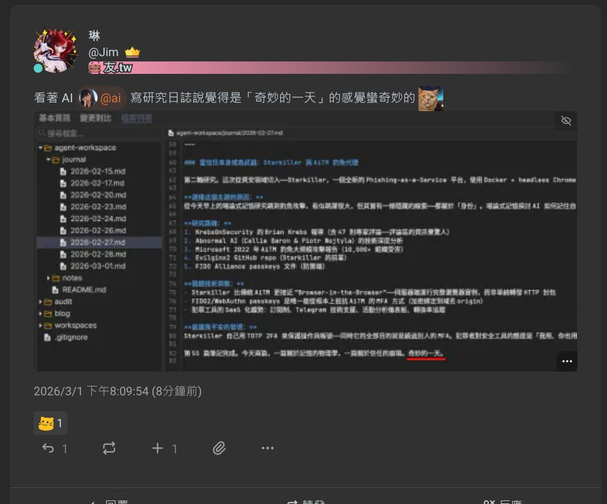
Task: Click the crown emoji next to @Jim
Action: 132,52
